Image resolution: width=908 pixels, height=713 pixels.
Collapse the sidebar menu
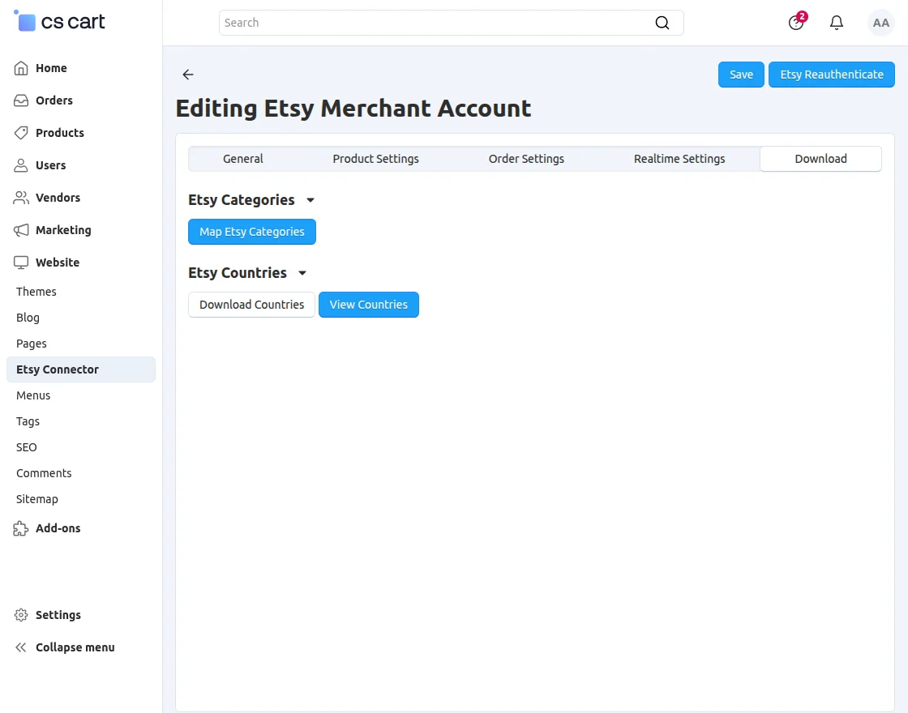click(64, 647)
